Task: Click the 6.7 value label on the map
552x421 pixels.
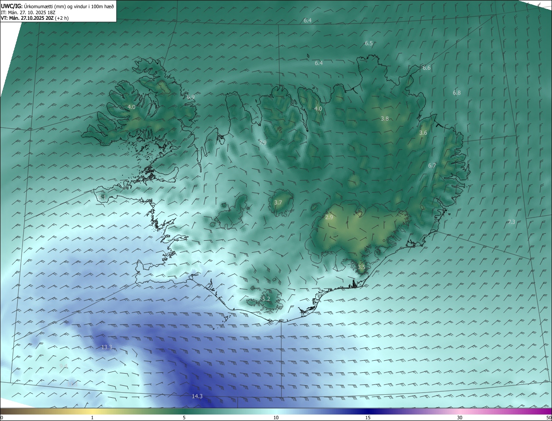Action: [432, 166]
